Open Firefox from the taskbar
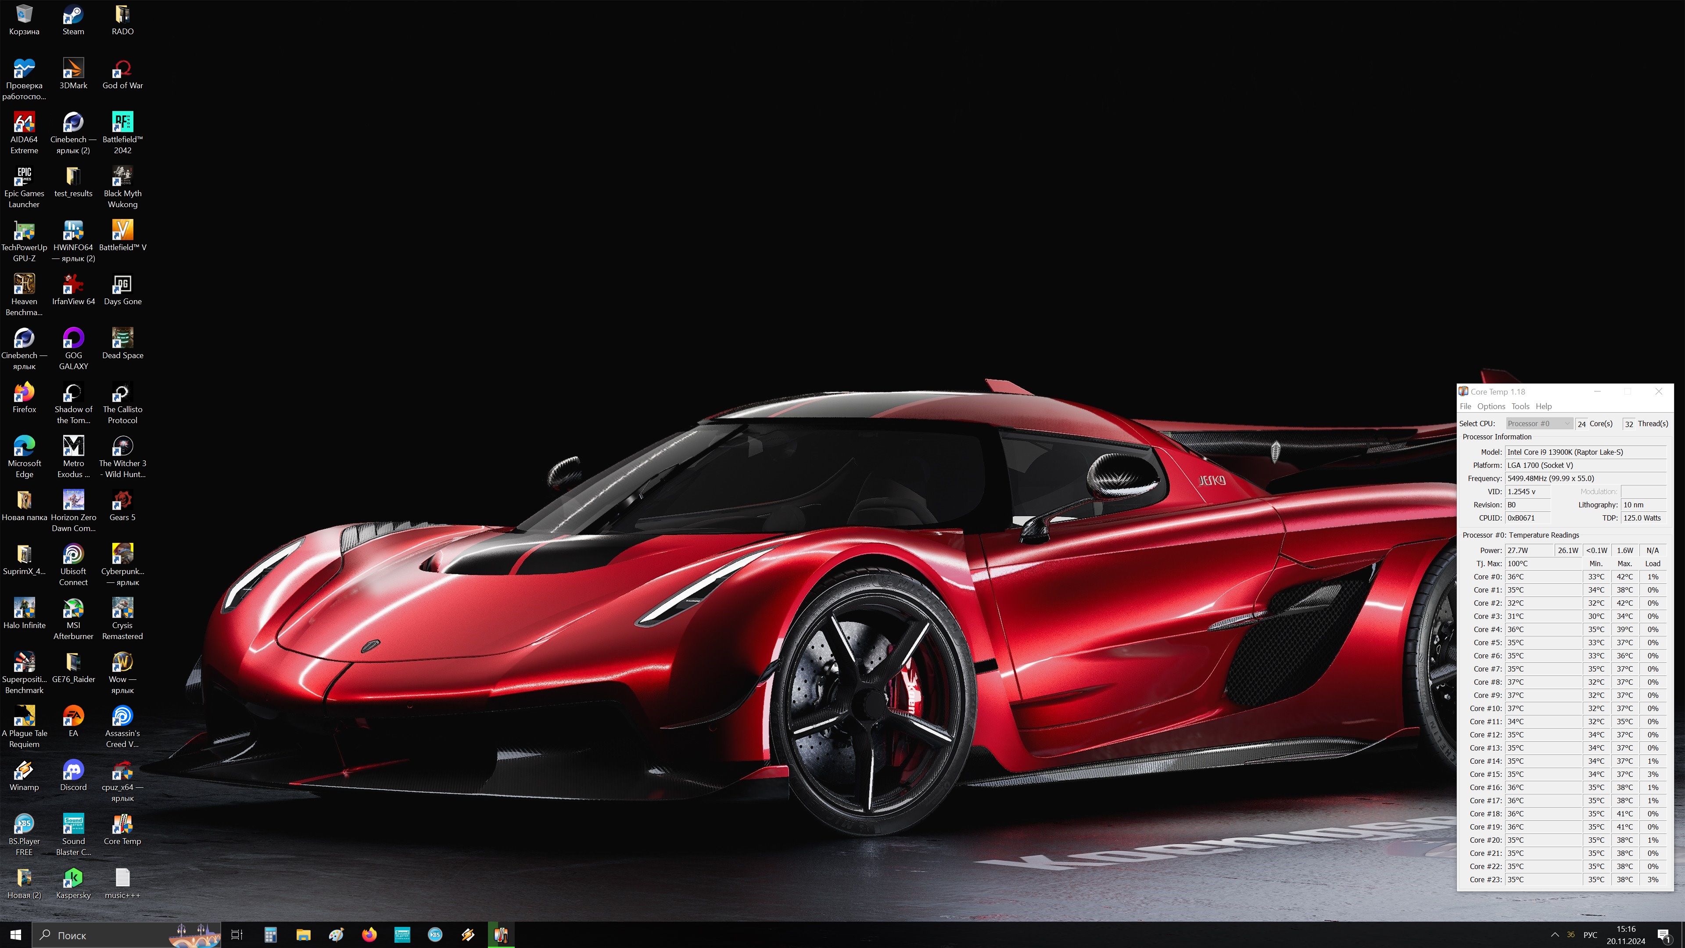Screen dimensions: 1685x948 tap(369, 935)
